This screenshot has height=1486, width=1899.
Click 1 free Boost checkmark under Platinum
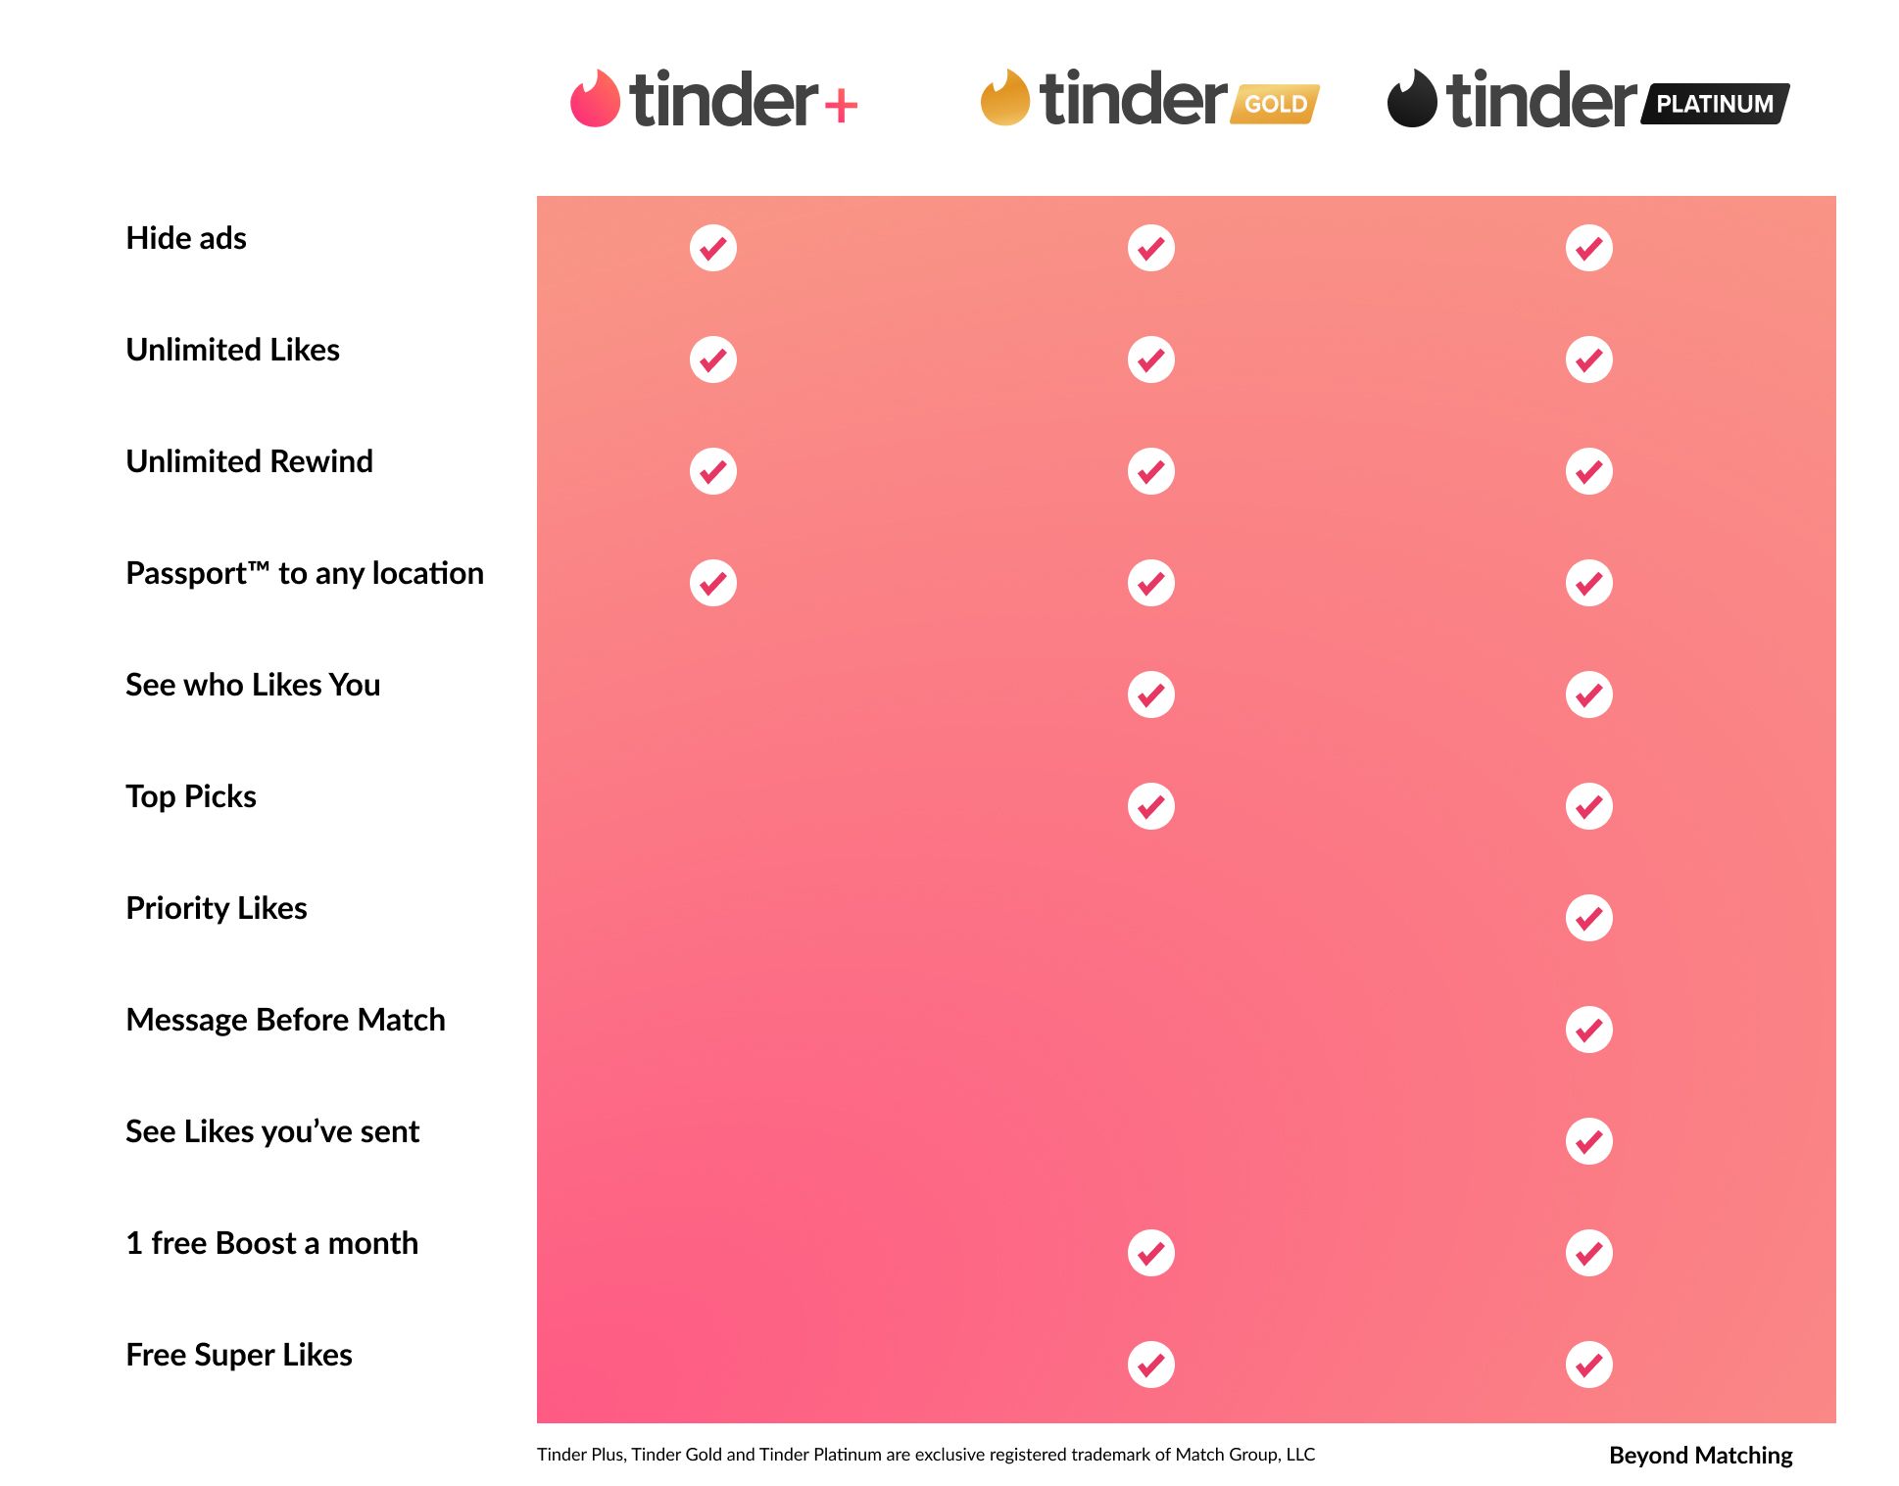coord(1589,1253)
